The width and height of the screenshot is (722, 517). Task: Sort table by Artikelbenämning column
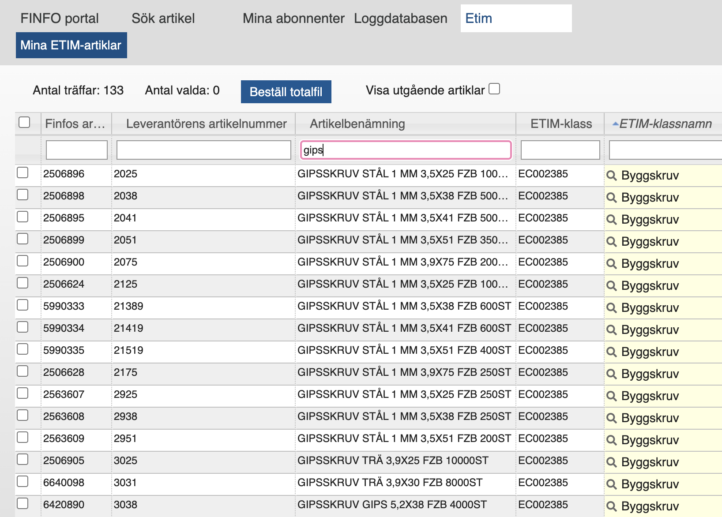357,124
